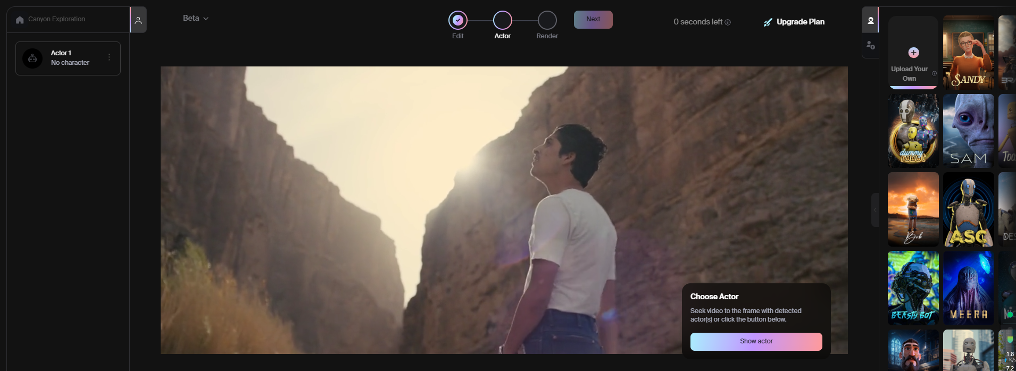
Task: Select the characters library sidebar tab
Action: (870, 20)
